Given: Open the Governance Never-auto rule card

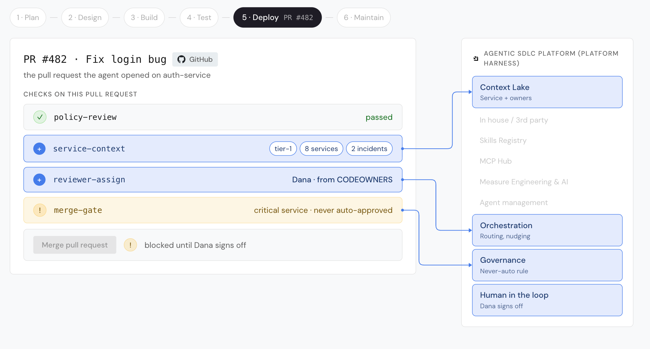Looking at the screenshot, I should (x=547, y=265).
